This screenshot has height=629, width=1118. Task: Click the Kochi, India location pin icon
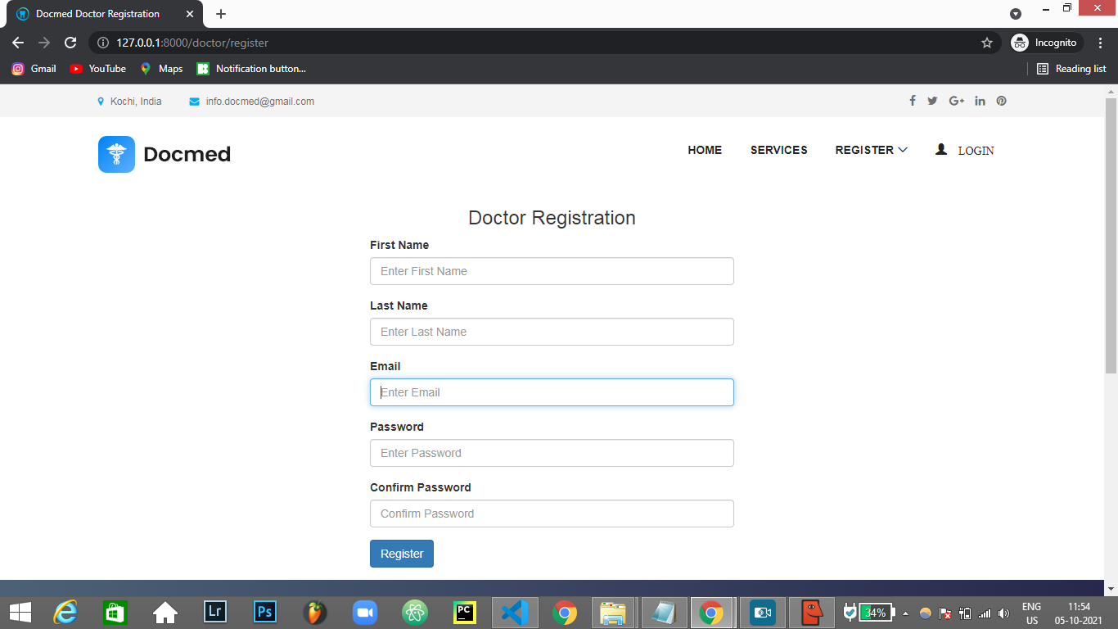click(x=101, y=101)
